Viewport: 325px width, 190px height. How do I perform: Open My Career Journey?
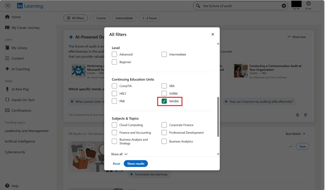point(22,28)
